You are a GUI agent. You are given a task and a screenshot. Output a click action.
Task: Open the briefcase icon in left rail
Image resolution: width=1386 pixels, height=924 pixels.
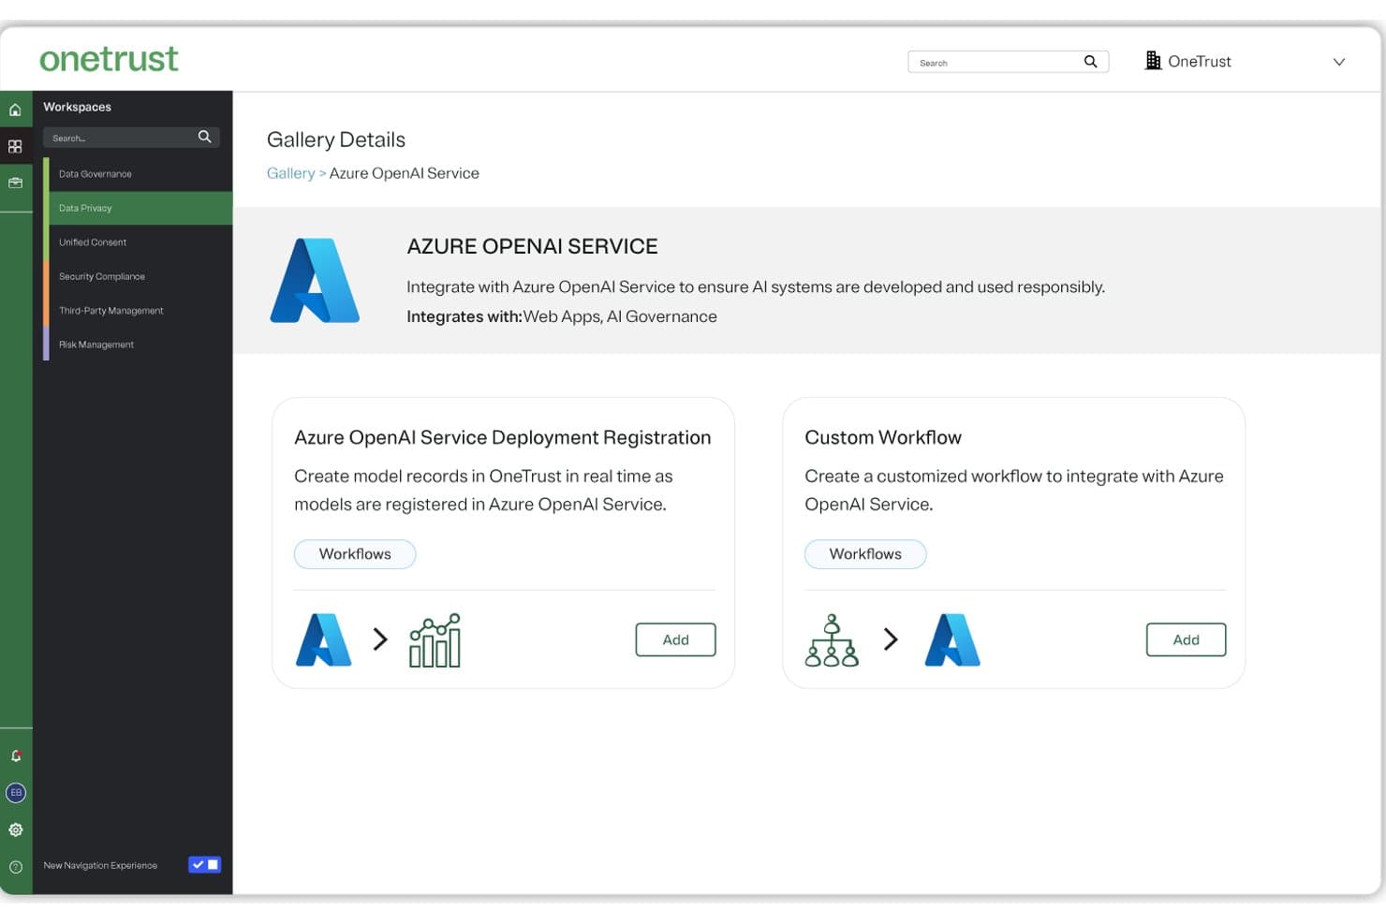(x=15, y=183)
